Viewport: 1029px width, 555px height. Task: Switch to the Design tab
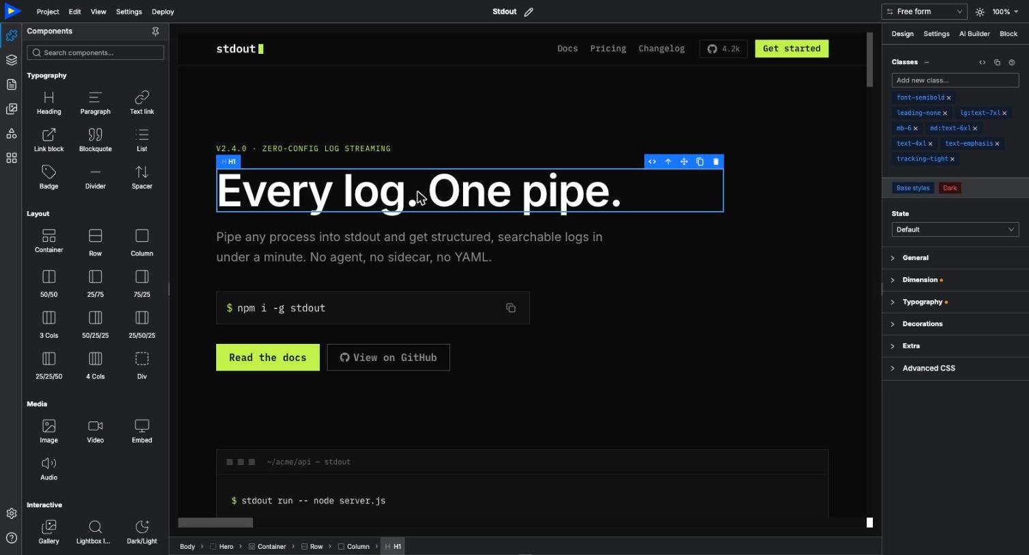[902, 34]
